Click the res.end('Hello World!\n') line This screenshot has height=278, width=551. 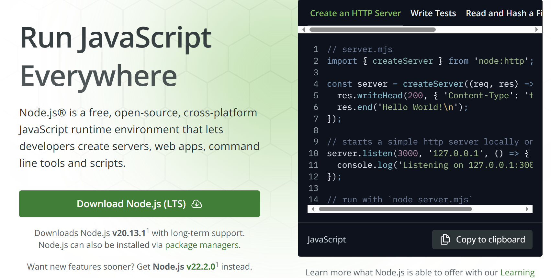[402, 107]
